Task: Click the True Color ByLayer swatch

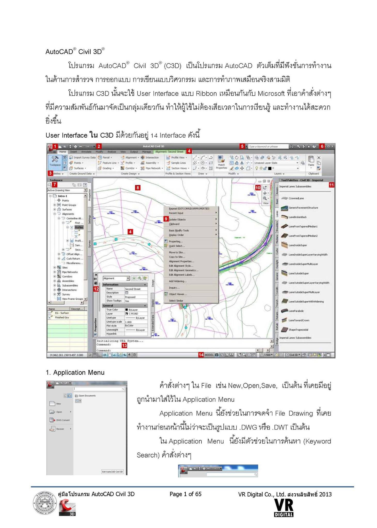Action: pos(127,310)
